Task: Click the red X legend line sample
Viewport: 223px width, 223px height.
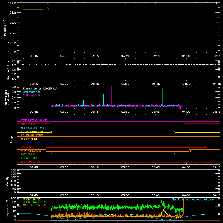Action: click(33, 6)
